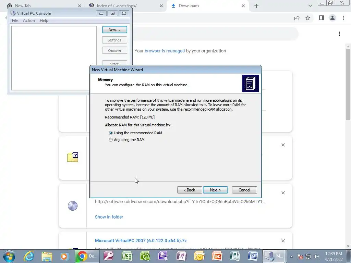Open Windows Start menu orb
351x263 pixels.
coord(9,256)
